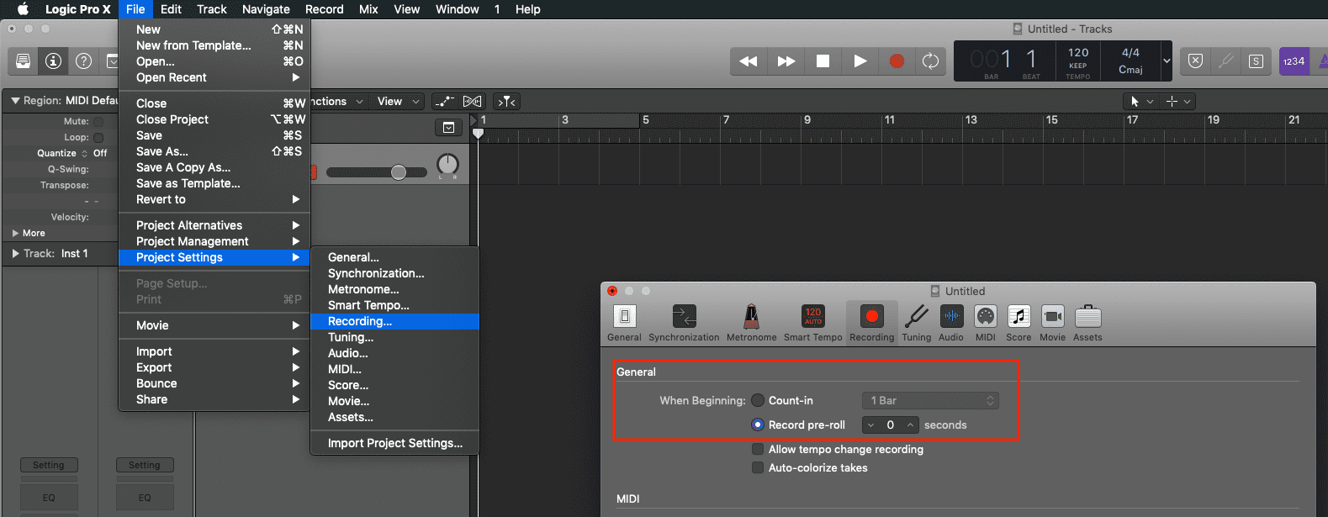
Task: Toggle Cycle mode loop button
Action: tap(930, 61)
